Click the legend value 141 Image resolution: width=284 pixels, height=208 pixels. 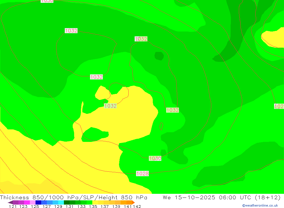pyautogui.click(x=128, y=206)
